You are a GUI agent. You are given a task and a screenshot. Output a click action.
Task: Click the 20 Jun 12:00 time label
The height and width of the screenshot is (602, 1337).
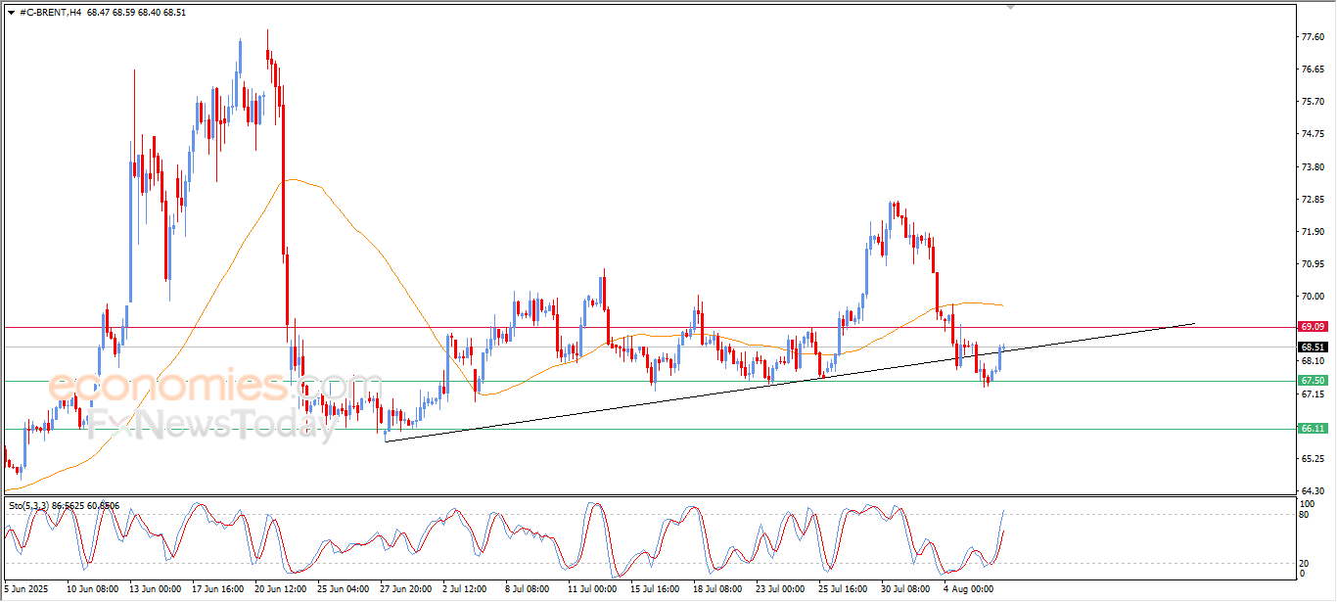click(280, 589)
